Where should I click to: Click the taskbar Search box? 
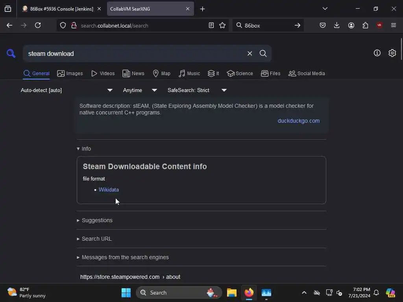[179, 293]
